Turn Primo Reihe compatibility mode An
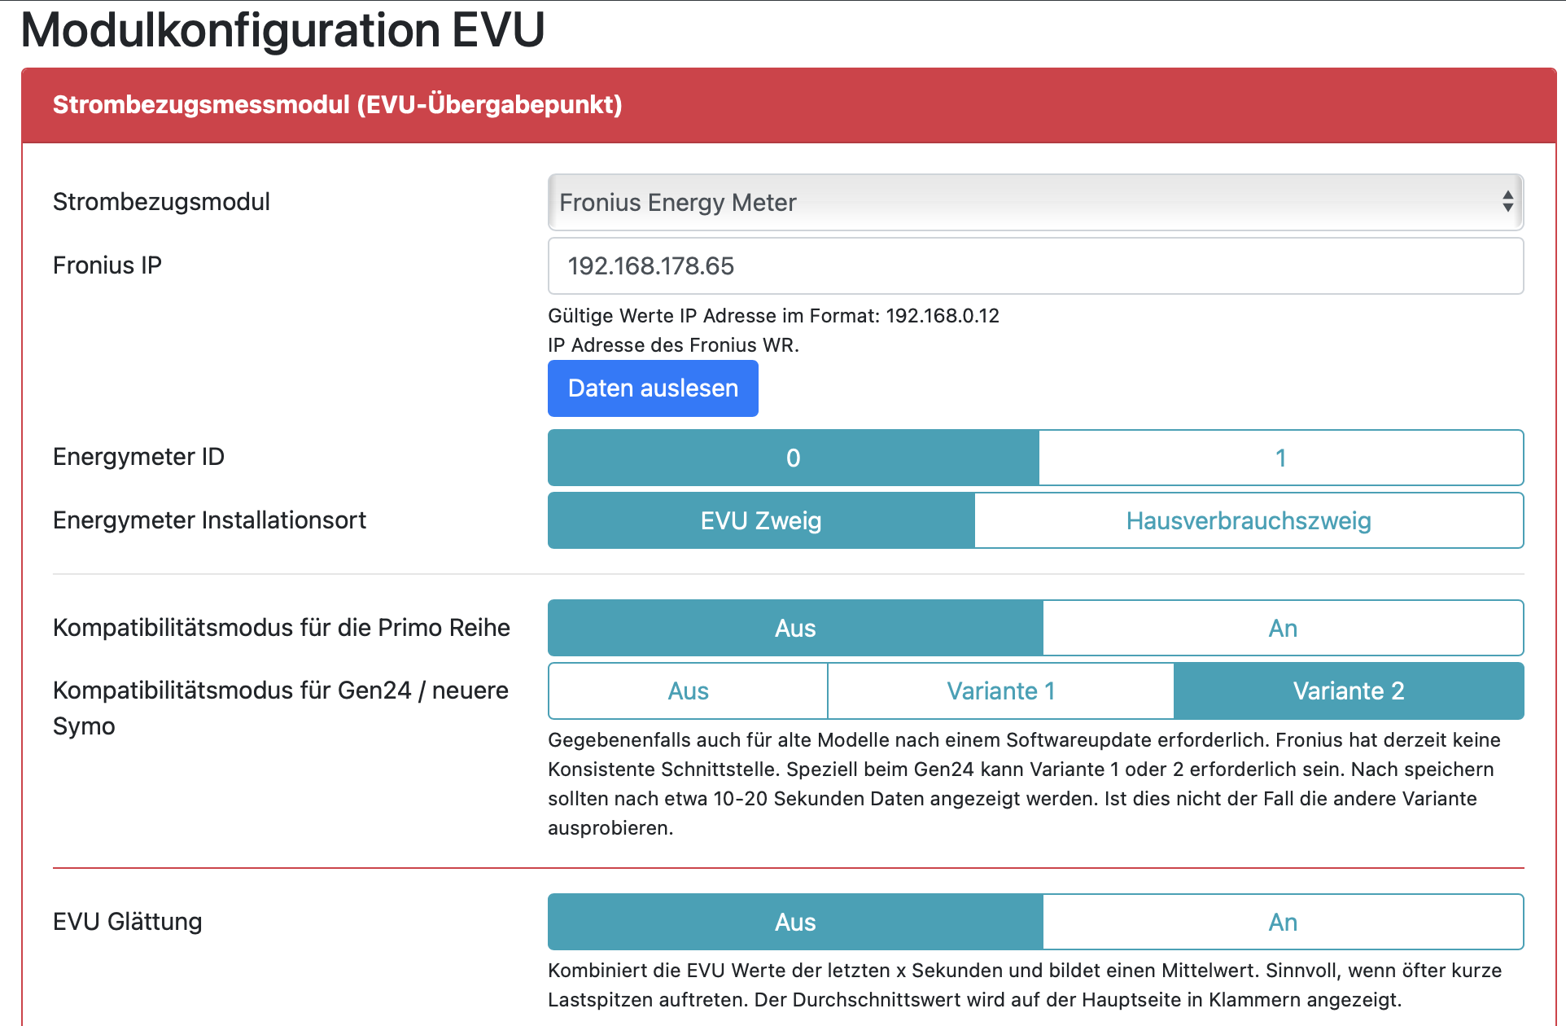Image resolution: width=1566 pixels, height=1026 pixels. pyautogui.click(x=1282, y=628)
